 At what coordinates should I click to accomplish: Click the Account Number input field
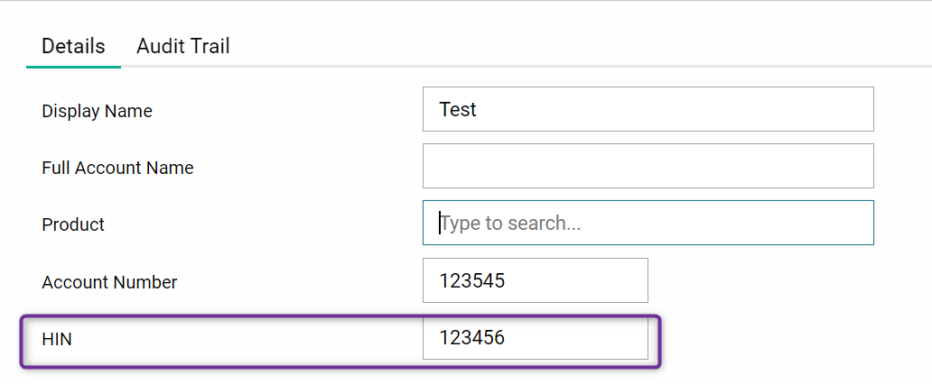point(535,280)
